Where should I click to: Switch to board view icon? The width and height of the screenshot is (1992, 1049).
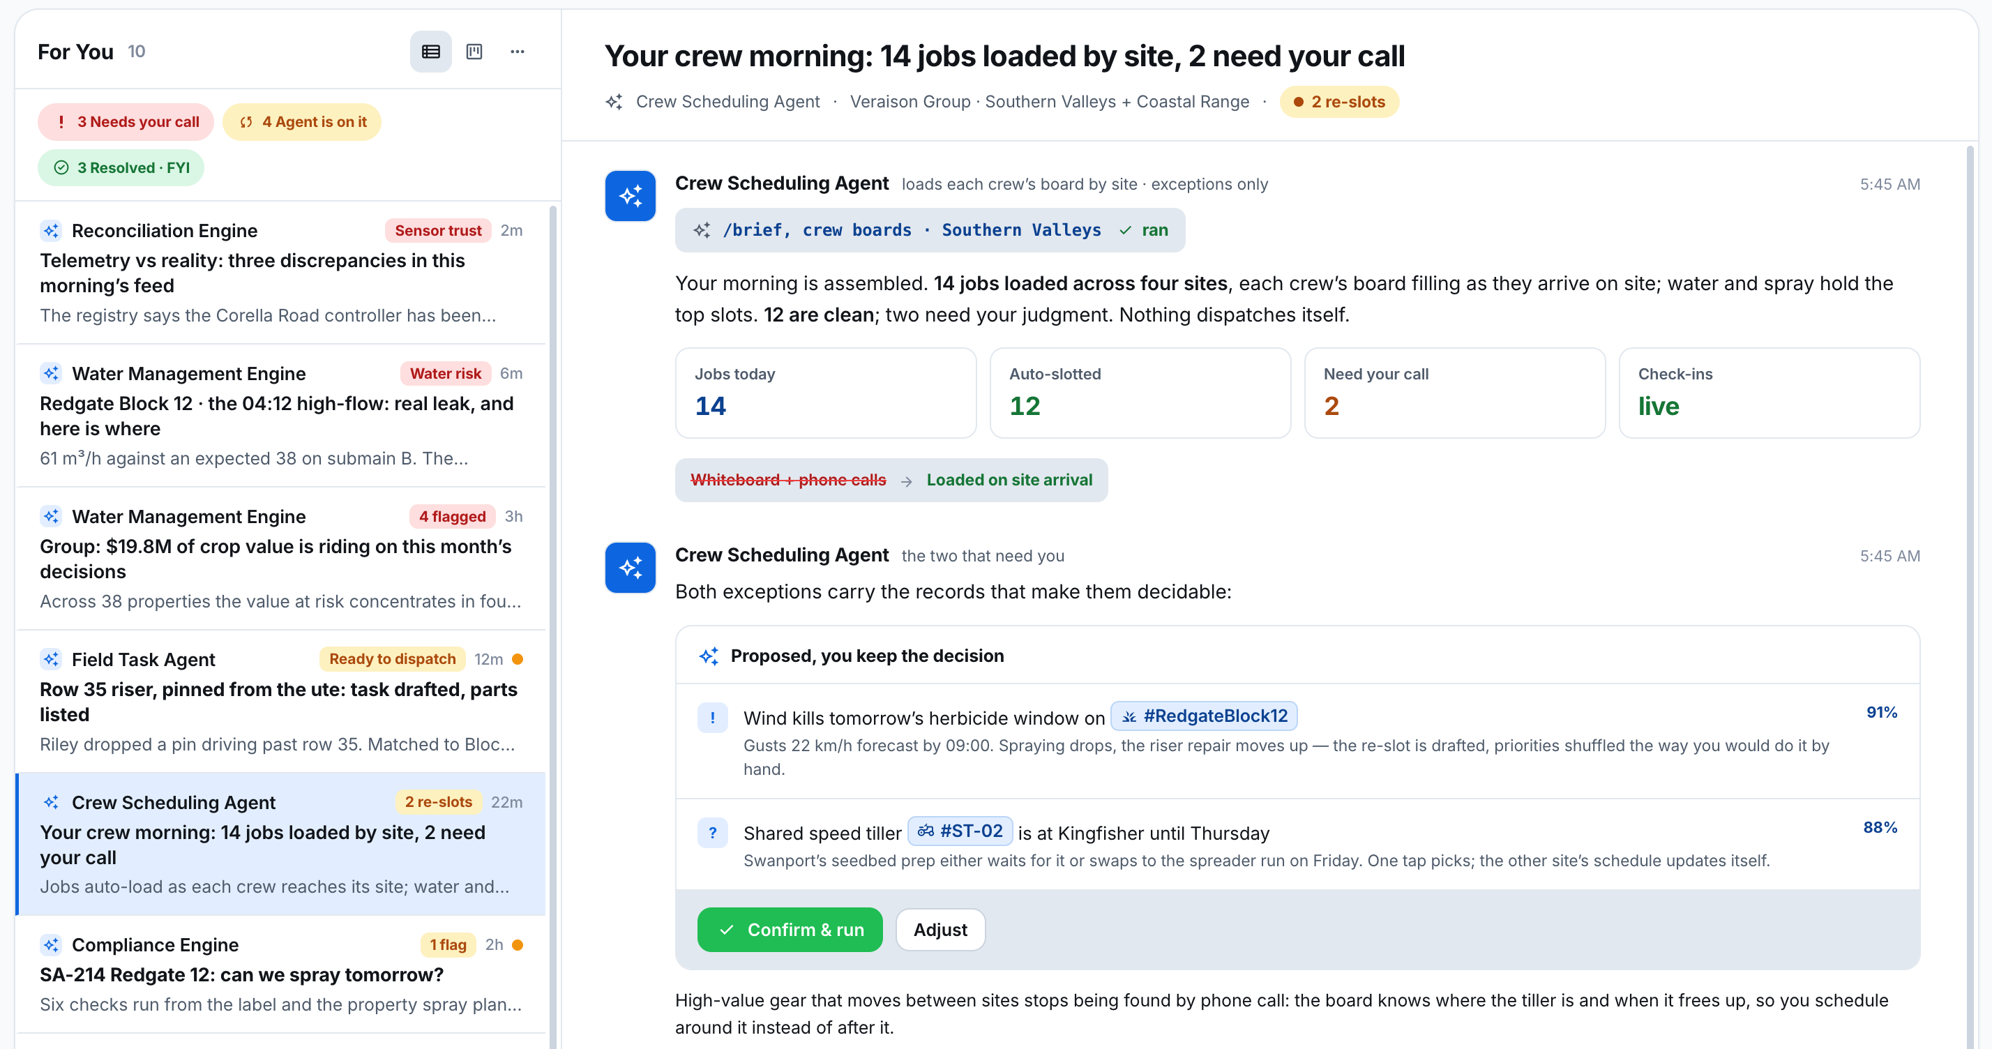[474, 52]
